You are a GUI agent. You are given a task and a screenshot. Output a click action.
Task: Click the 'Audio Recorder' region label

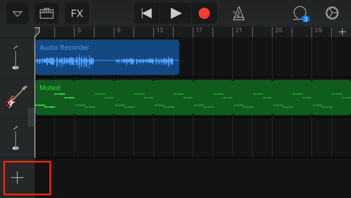[x=64, y=47]
